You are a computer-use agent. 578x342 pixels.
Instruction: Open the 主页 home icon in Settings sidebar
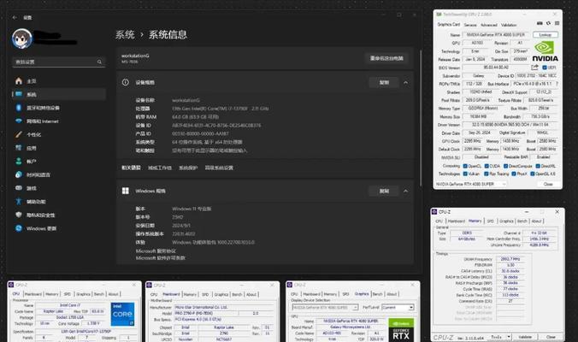pos(19,80)
